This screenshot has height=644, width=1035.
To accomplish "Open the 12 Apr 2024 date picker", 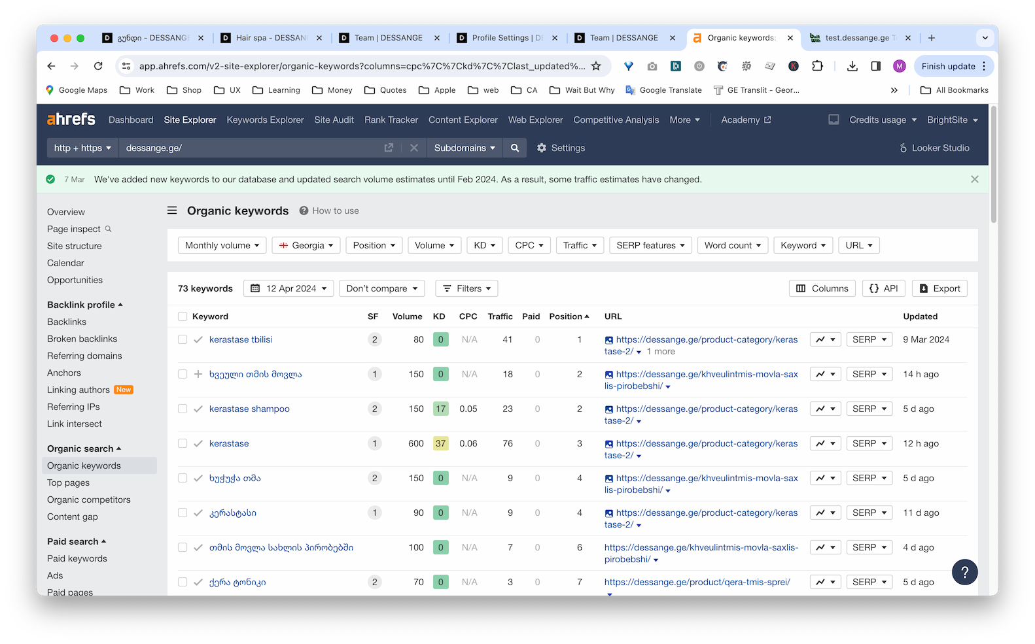I will [289, 288].
